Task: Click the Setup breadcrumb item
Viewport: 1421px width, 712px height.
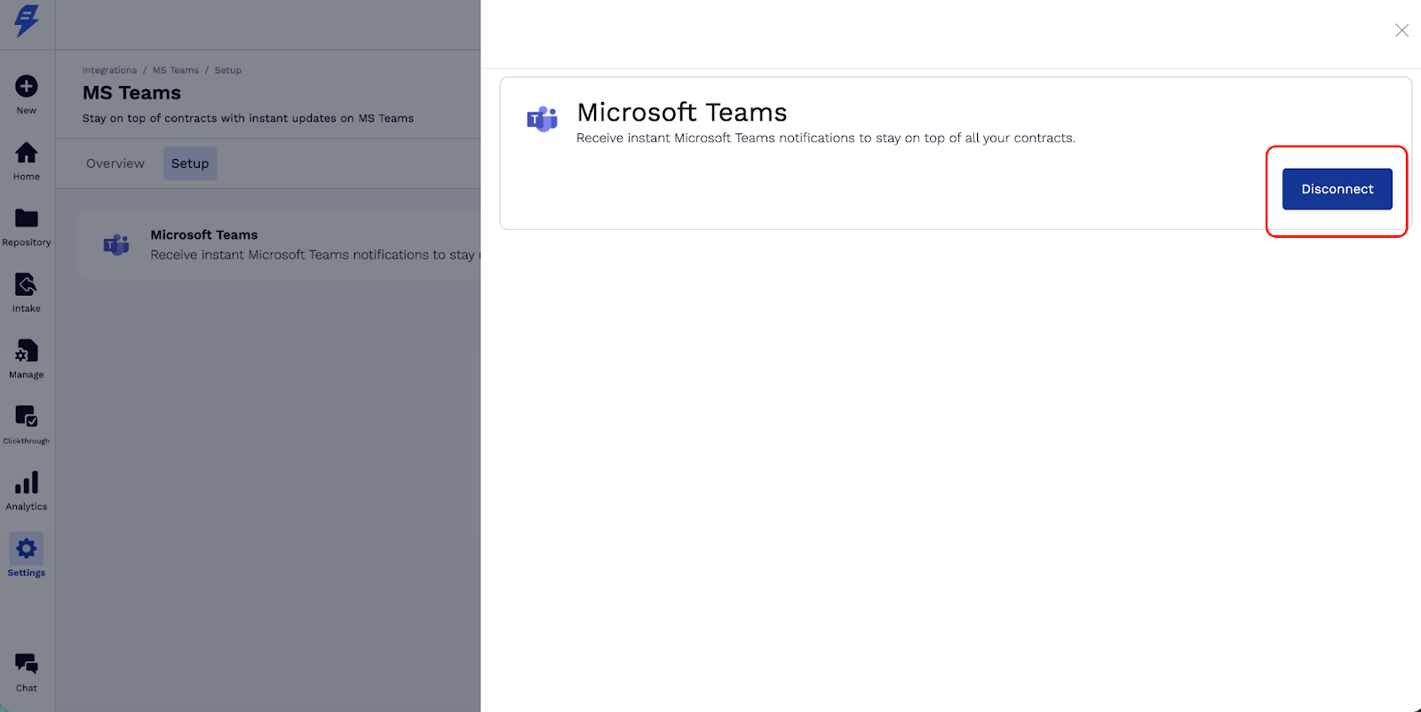Action: pyautogui.click(x=227, y=70)
